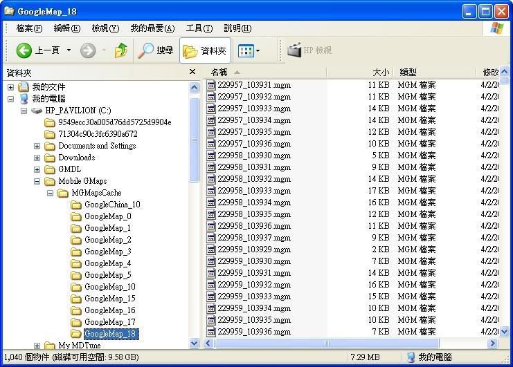Toggle the Folders (資料夾) pane button

[205, 50]
